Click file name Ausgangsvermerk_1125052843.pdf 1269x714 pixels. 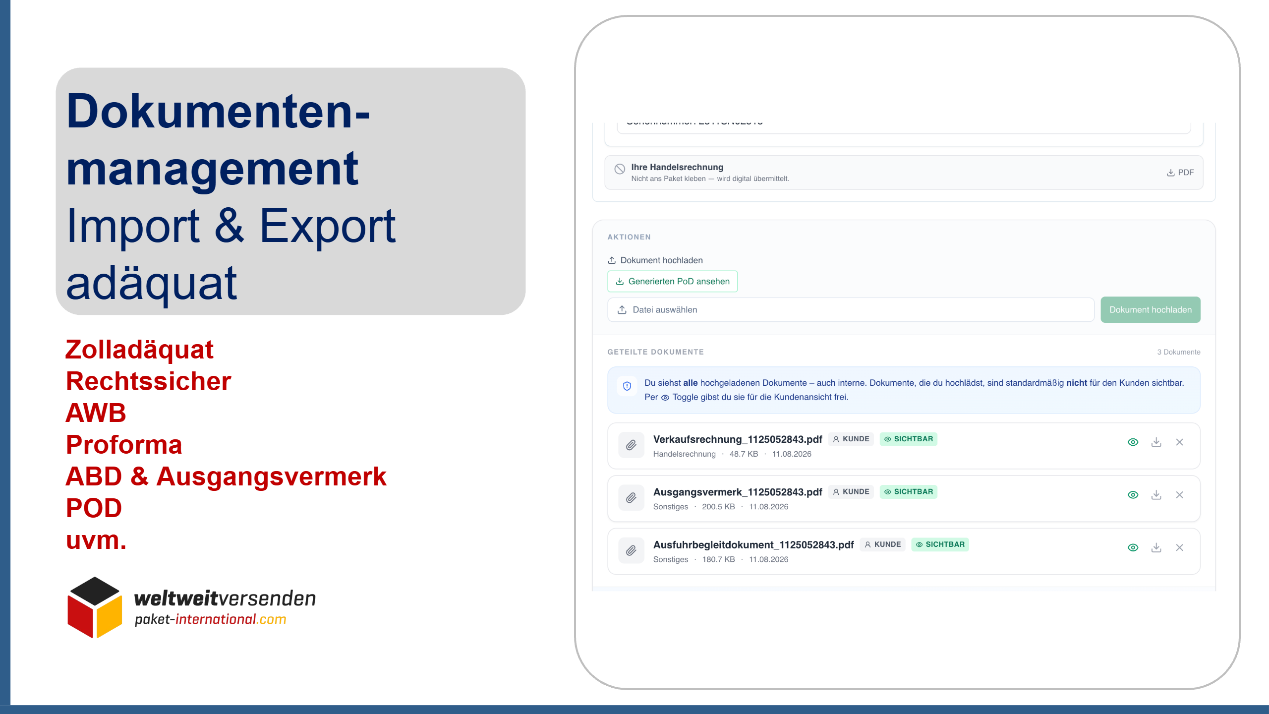click(738, 492)
